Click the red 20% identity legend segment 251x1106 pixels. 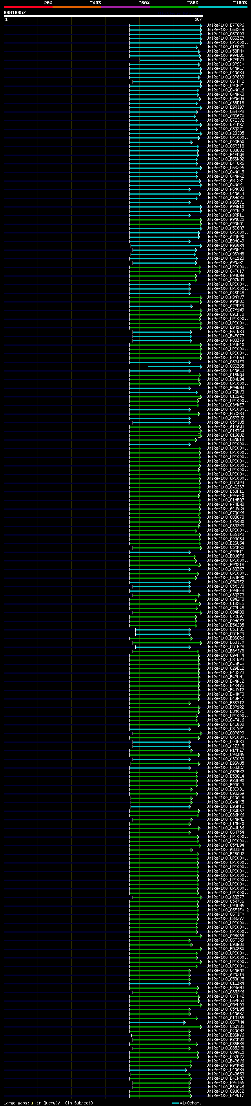pyautogui.click(x=28, y=7)
